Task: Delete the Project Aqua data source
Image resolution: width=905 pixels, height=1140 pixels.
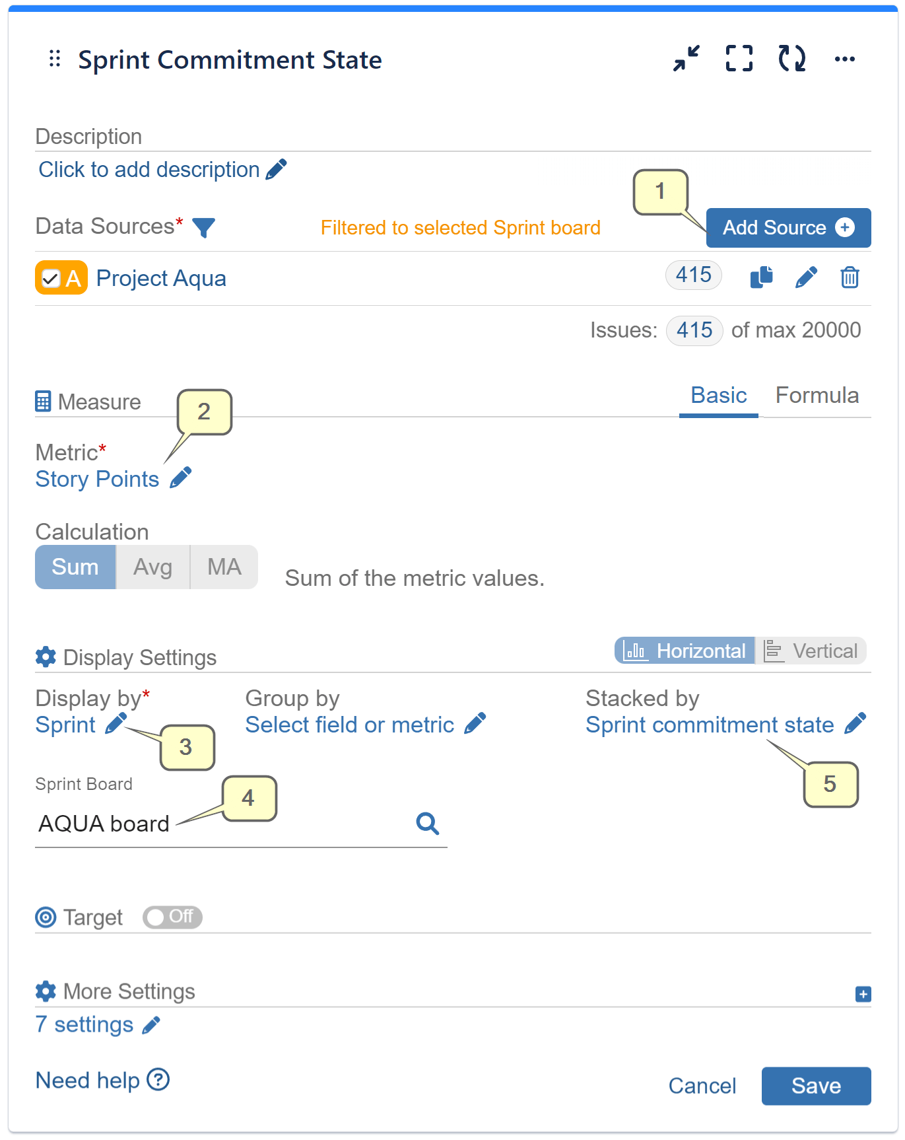Action: (850, 277)
